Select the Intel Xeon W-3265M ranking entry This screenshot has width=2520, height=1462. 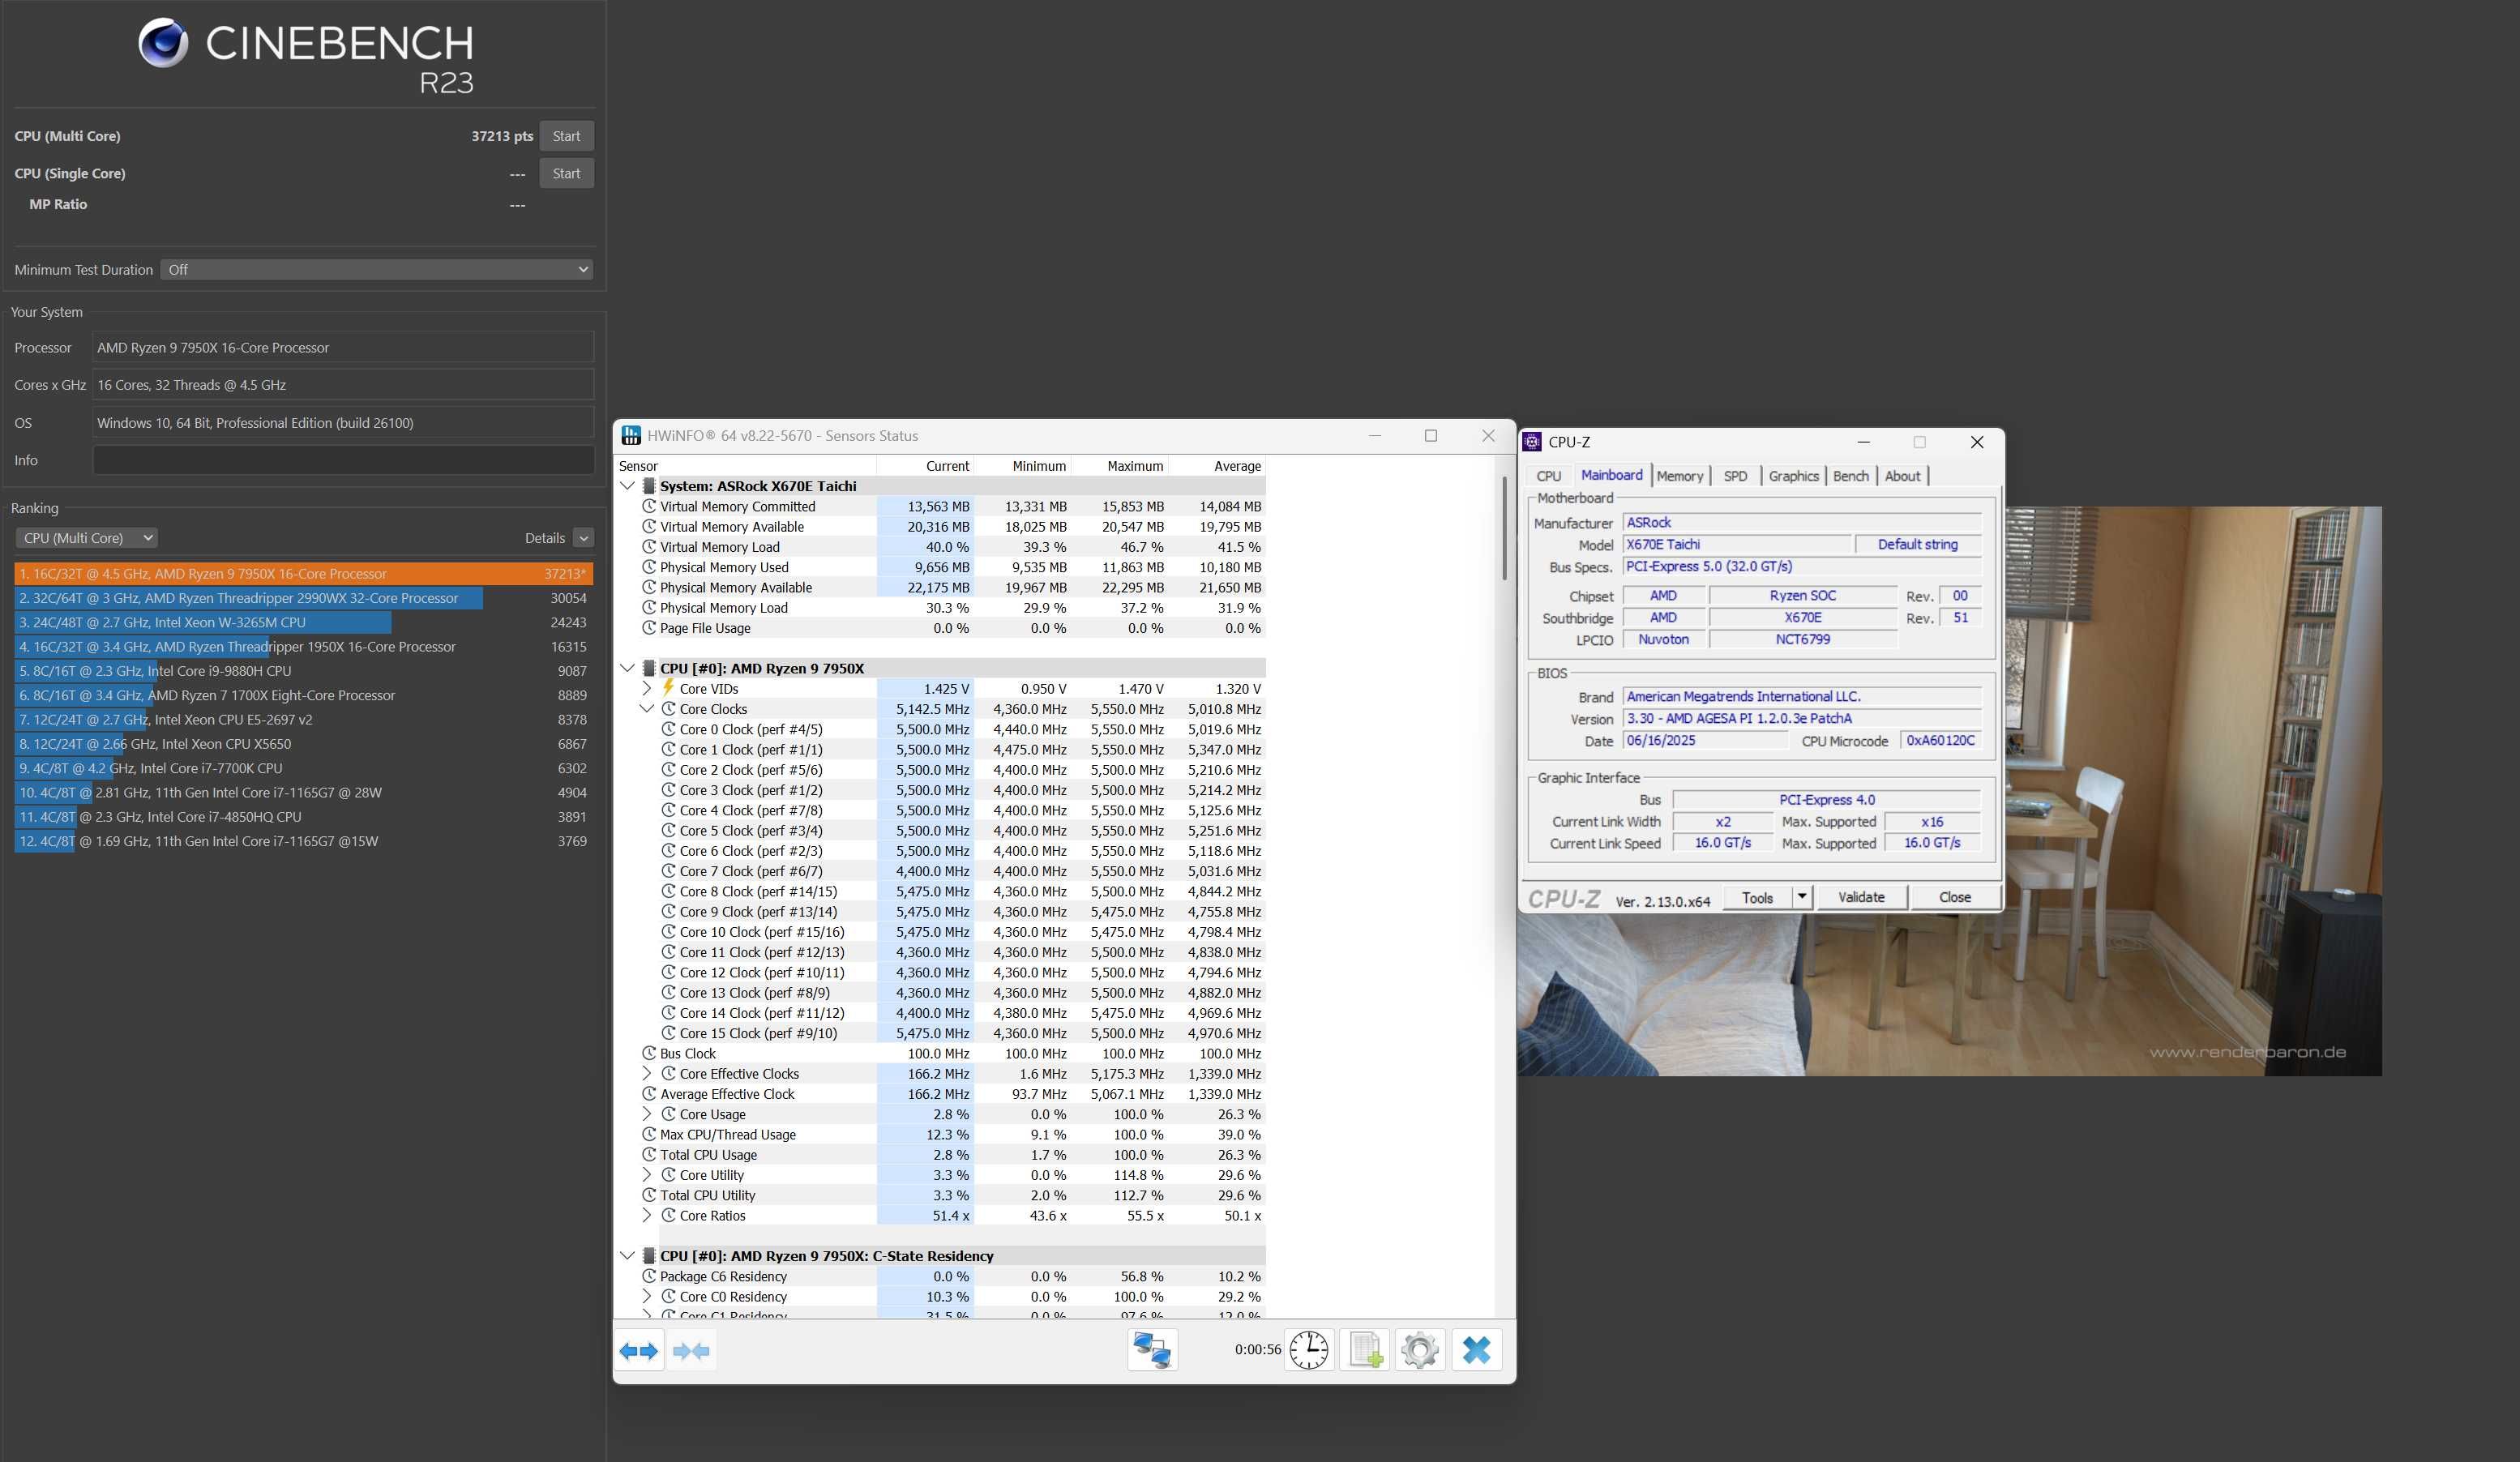click(304, 622)
